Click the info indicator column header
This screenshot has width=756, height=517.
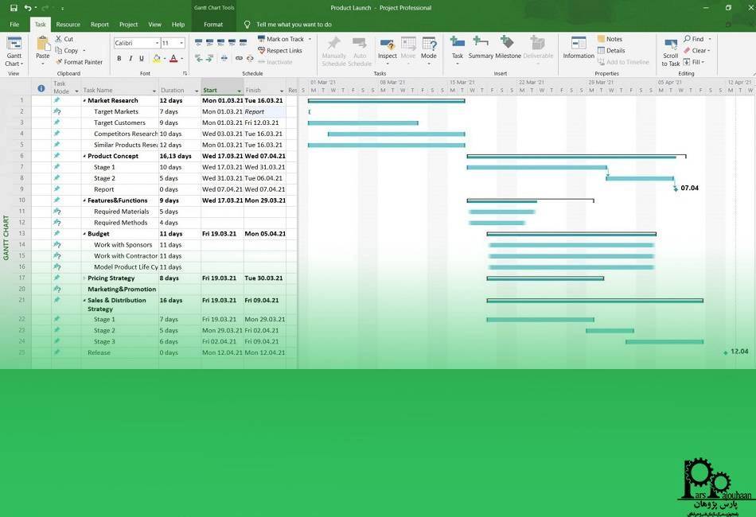pos(41,88)
